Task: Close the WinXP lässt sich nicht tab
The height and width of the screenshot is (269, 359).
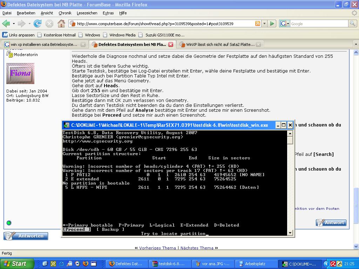Action: click(258, 44)
